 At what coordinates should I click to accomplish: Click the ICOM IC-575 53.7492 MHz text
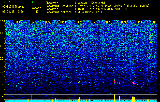[102, 9]
